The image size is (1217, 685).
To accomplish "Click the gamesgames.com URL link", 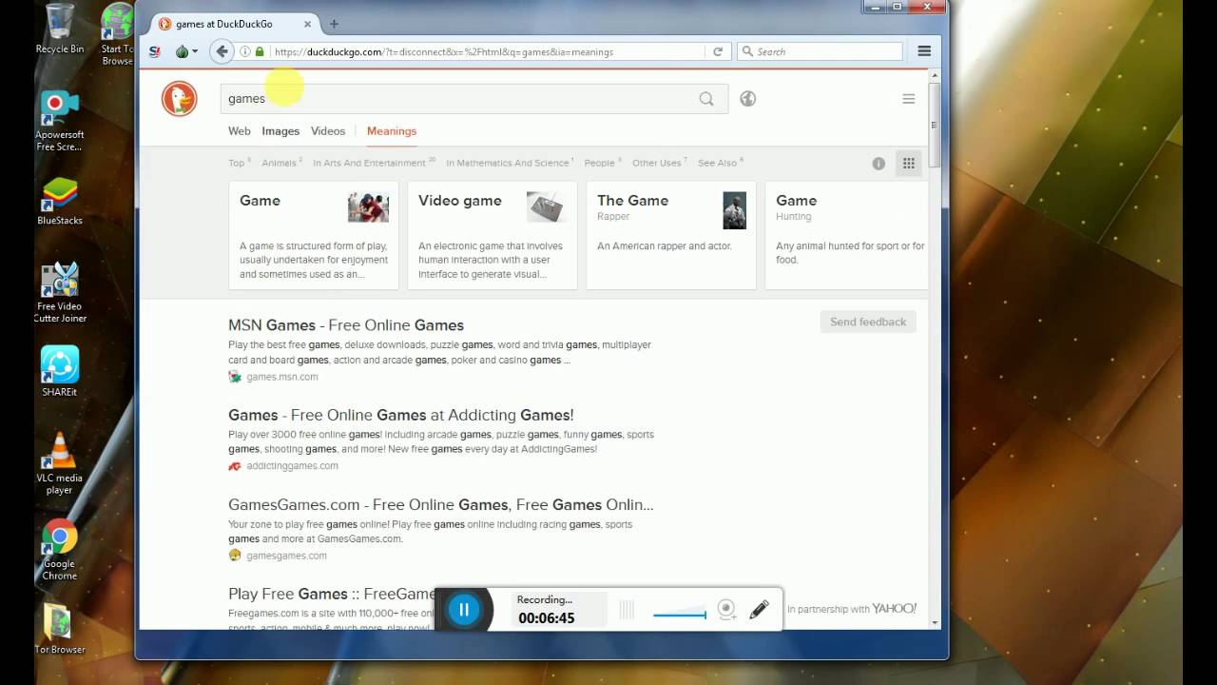I will click(x=286, y=556).
